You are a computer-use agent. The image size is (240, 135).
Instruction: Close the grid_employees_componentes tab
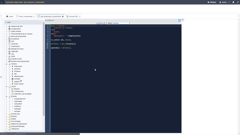pyautogui.click(x=63, y=16)
